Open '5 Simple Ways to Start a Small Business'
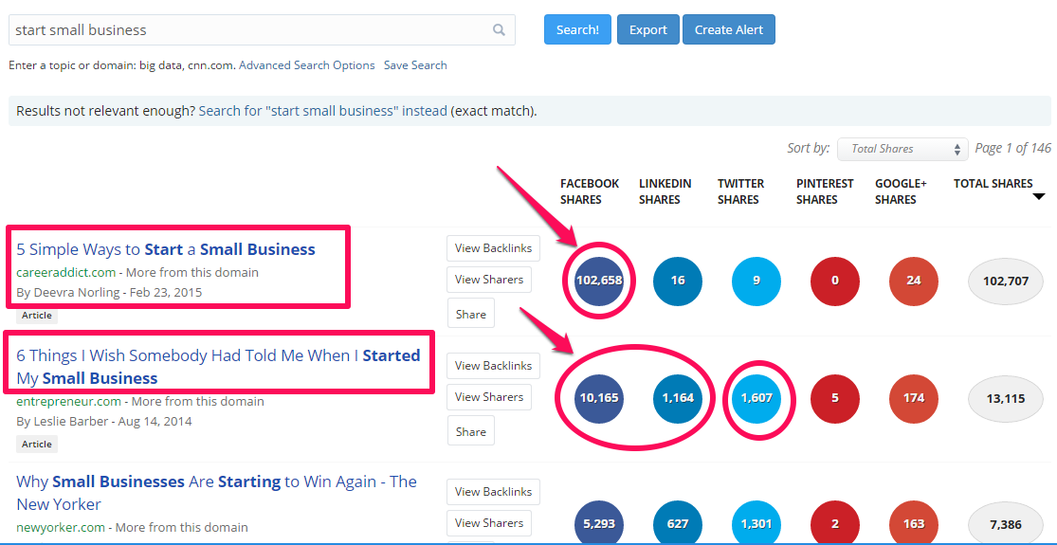 [x=166, y=249]
